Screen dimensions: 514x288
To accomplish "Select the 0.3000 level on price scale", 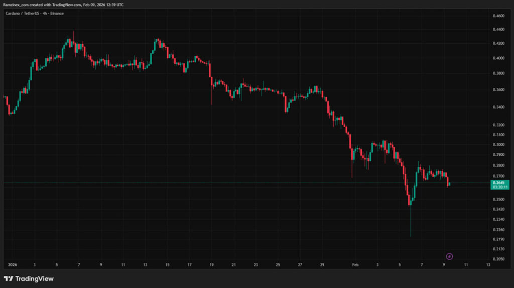I will 498,145.
